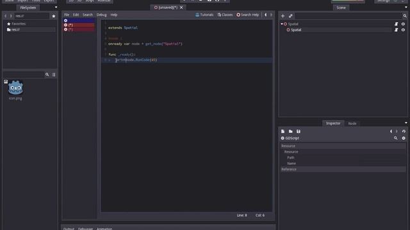Click the FileSystem search magnifier icon
This screenshot has width=410, height=230.
(x=47, y=75)
